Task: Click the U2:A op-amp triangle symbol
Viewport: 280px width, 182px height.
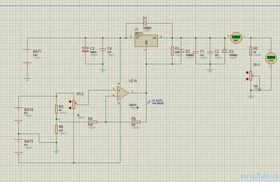Action: click(x=123, y=93)
